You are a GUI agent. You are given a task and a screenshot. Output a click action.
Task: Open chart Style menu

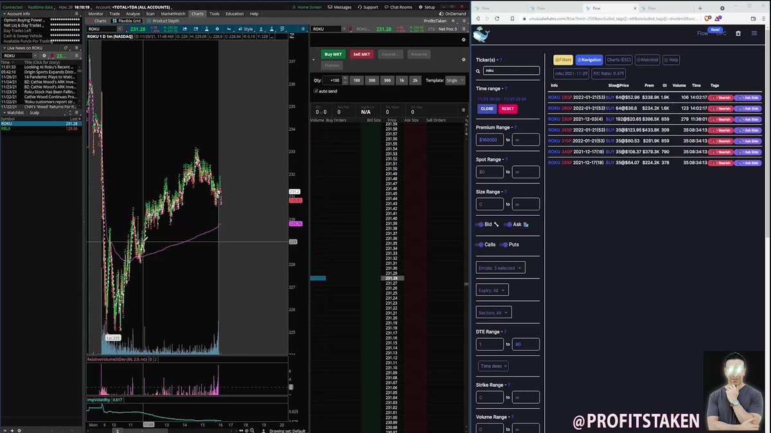[246, 29]
